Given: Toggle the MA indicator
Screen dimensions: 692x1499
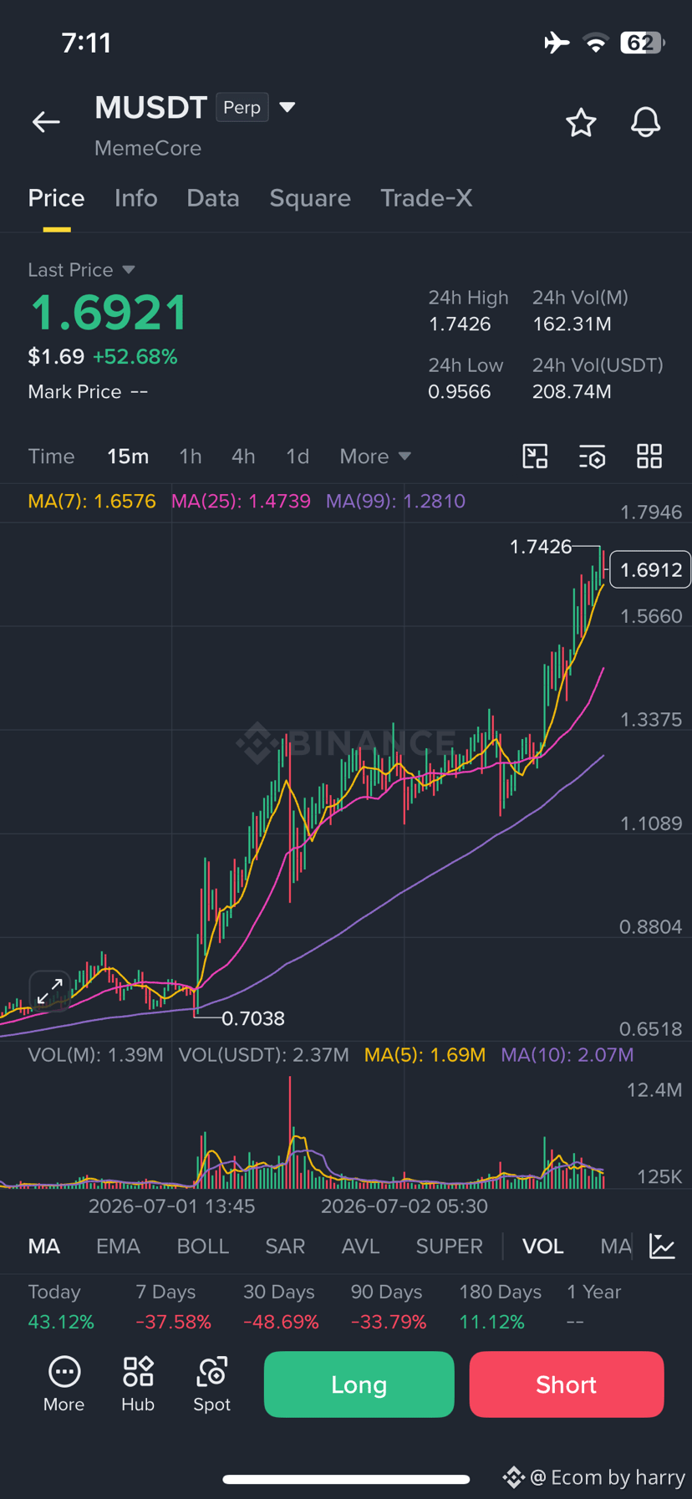Looking at the screenshot, I should [44, 1247].
